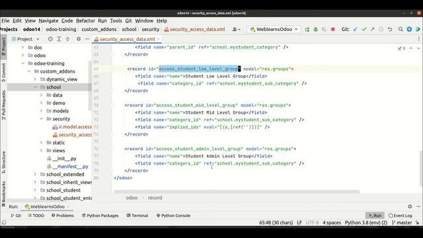Open the WeblearnsOdoo run configuration dropdown
This screenshot has height=238, width=423.
pos(274,29)
